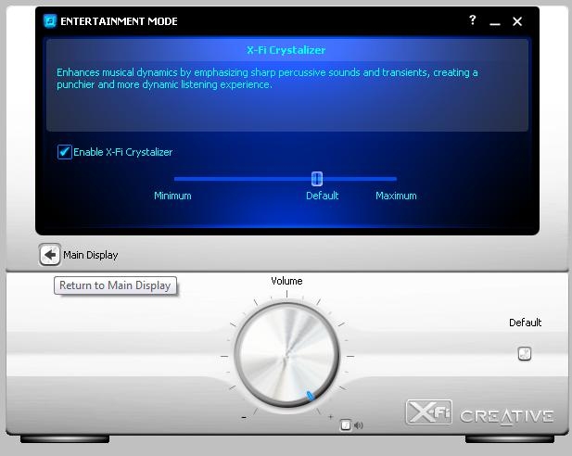Click the X-Fi Crystalizer heading
Viewport: 572px width, 456px height.
coord(286,50)
